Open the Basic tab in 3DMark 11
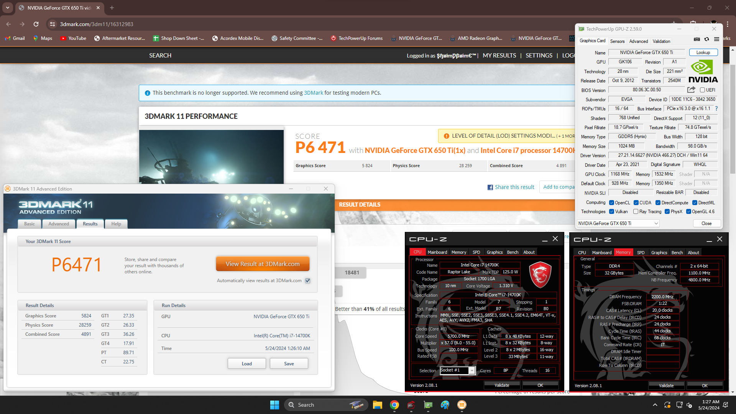 [x=30, y=224]
